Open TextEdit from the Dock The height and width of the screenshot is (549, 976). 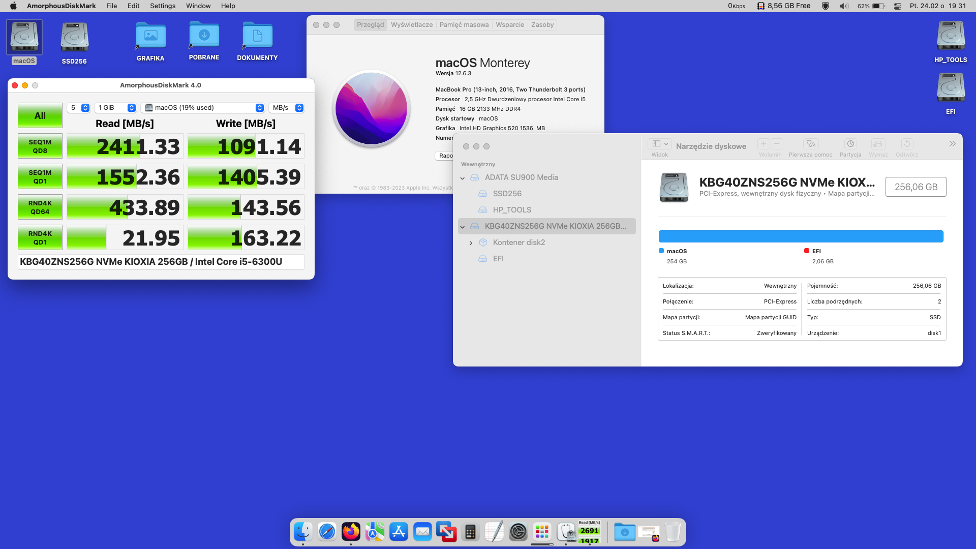[x=494, y=532]
